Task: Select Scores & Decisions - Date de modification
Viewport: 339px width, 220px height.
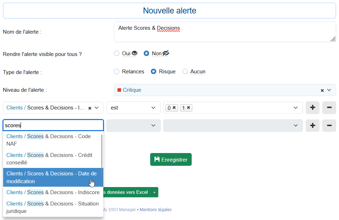Action: coord(51,177)
